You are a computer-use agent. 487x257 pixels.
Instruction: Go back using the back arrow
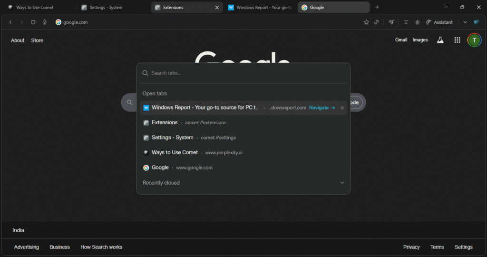[x=10, y=22]
